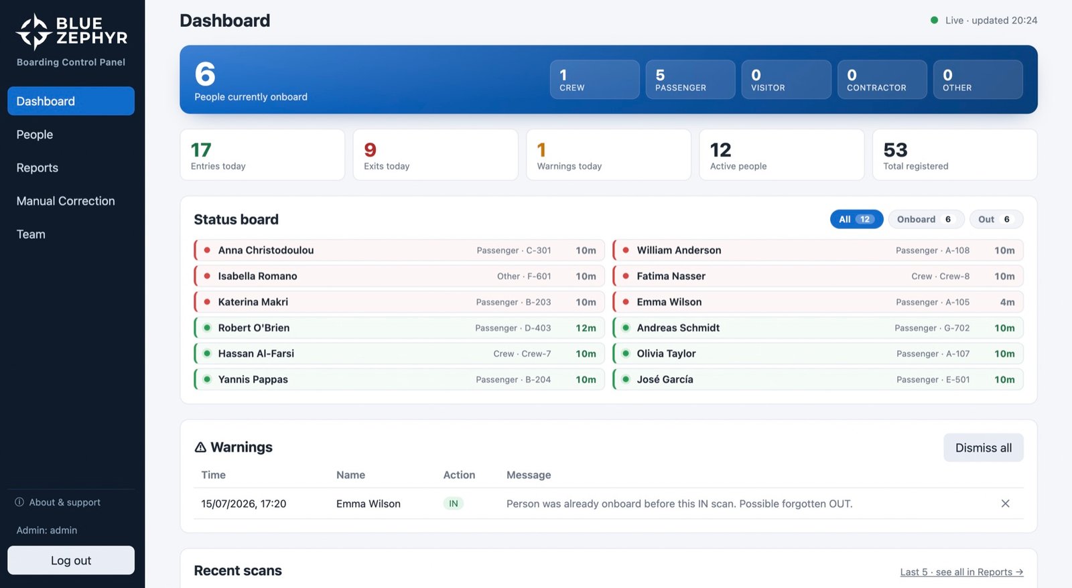
Task: Go to the People section
Action: click(x=71, y=135)
